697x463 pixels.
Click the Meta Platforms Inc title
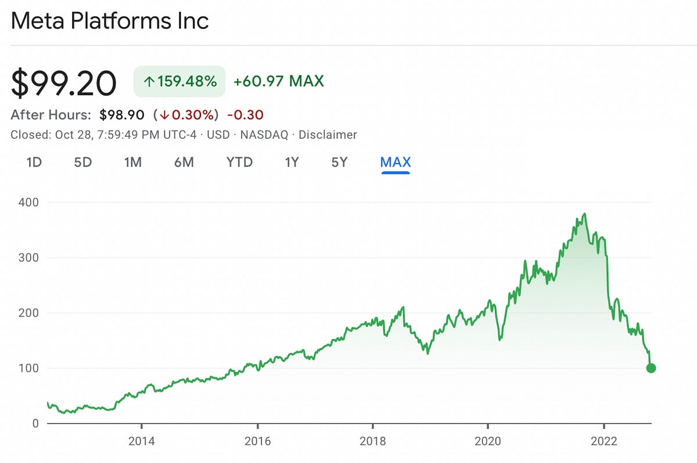(110, 21)
